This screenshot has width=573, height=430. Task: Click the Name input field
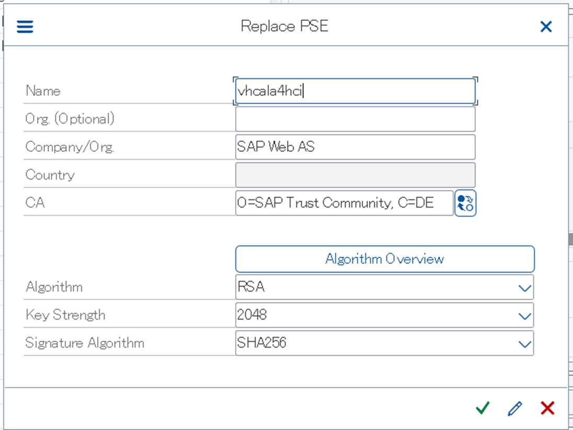(356, 91)
